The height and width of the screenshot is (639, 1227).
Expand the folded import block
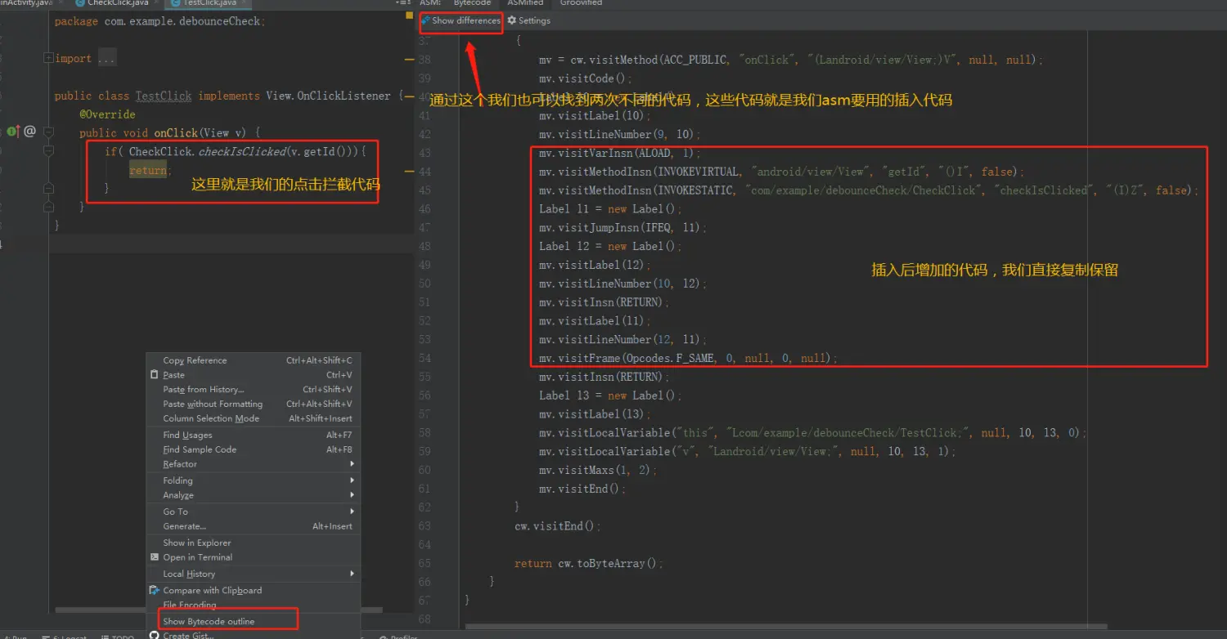tap(48, 58)
